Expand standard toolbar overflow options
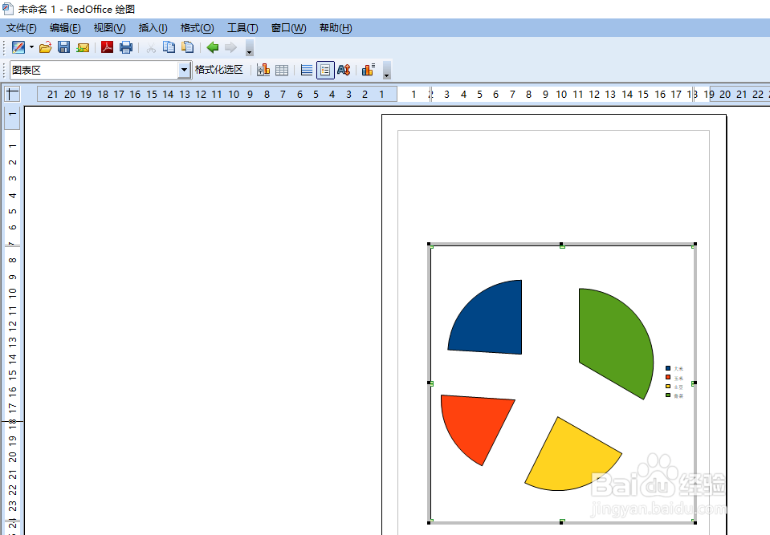 pos(250,47)
